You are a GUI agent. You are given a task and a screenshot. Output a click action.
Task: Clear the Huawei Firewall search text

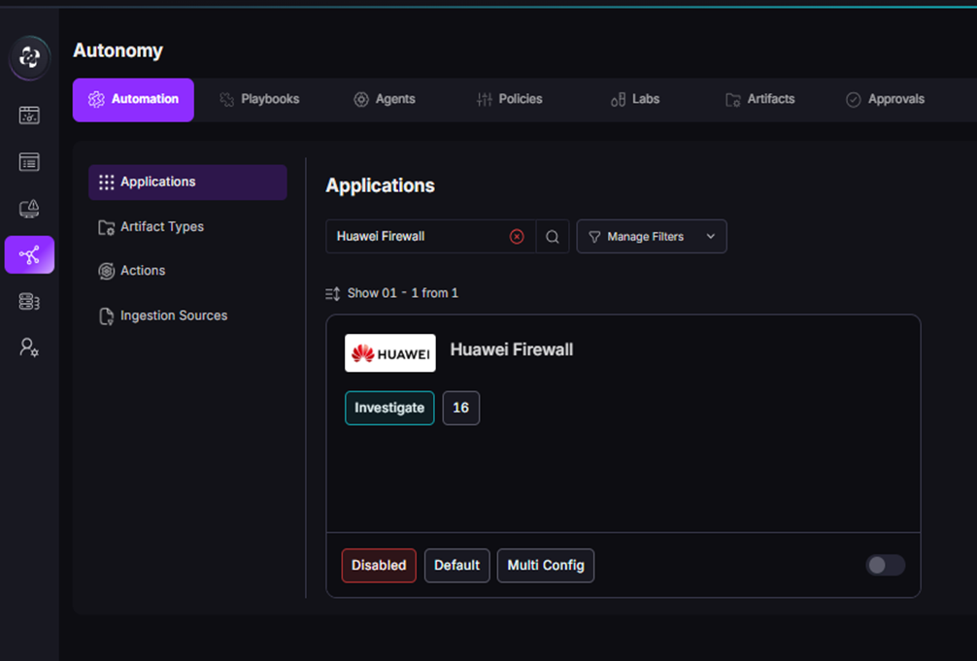click(x=517, y=237)
